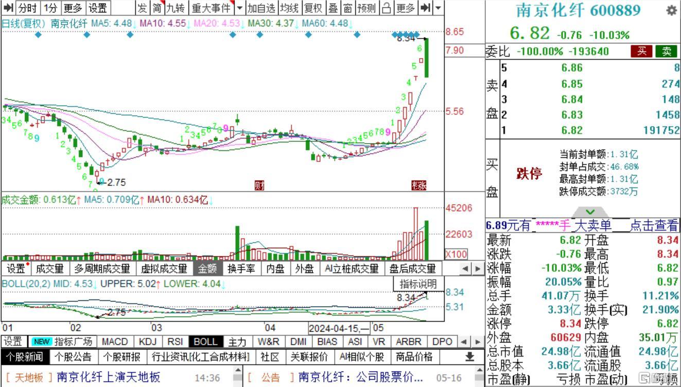Screen dimensions: 681x387
Task: Open the 个股研报 research reports tab
Action: pyautogui.click(x=122, y=357)
